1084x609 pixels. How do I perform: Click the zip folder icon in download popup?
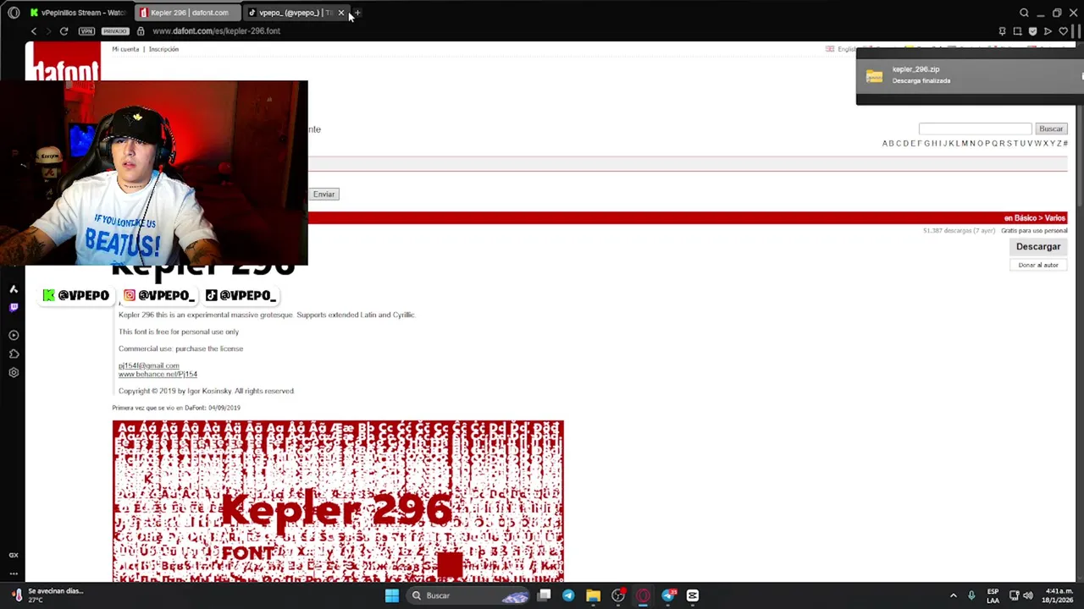(x=874, y=76)
